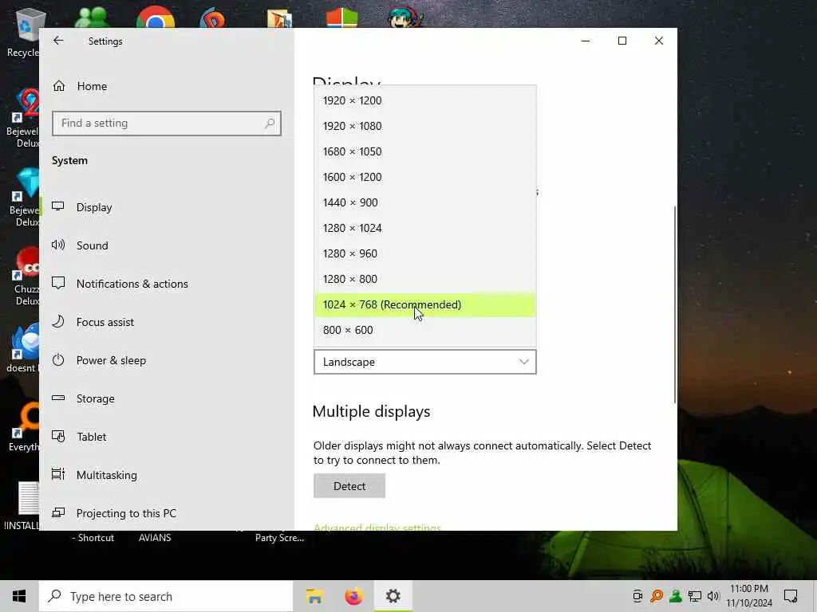Screen dimensions: 817x612
Task: Select the Party Scre... desktop item label
Action: click(x=279, y=538)
